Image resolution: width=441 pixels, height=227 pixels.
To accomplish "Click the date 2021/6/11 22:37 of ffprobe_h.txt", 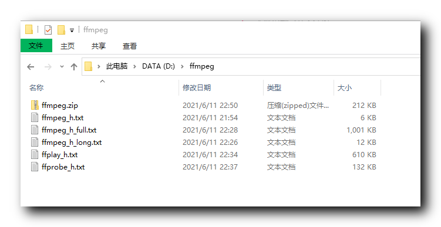I will [210, 167].
